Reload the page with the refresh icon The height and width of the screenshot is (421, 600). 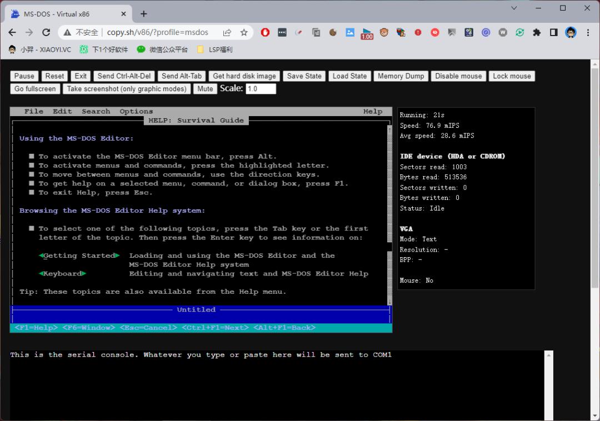point(46,33)
